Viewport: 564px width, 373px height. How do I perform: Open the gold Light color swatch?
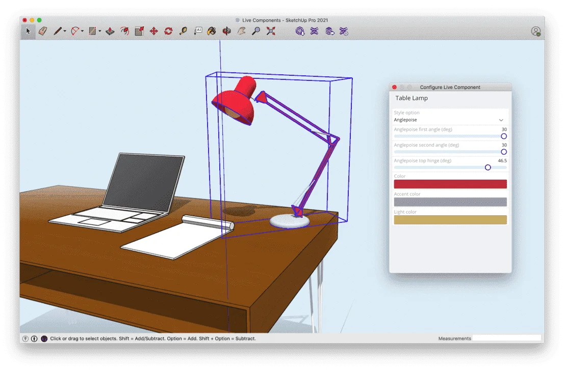click(x=450, y=220)
